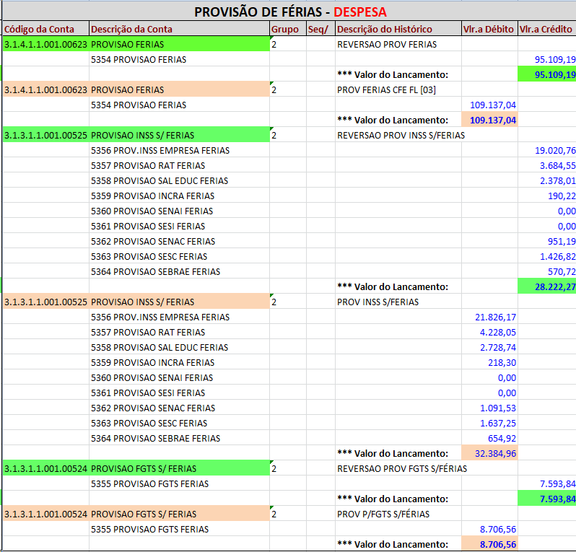Select the Vlr.a Débito column header
Viewport: 576px width, 552px height.
click(x=489, y=29)
